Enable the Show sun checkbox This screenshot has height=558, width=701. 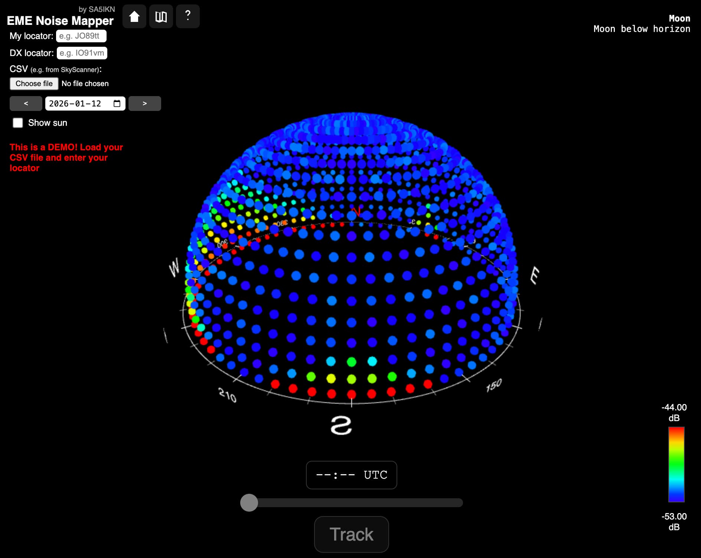18,123
